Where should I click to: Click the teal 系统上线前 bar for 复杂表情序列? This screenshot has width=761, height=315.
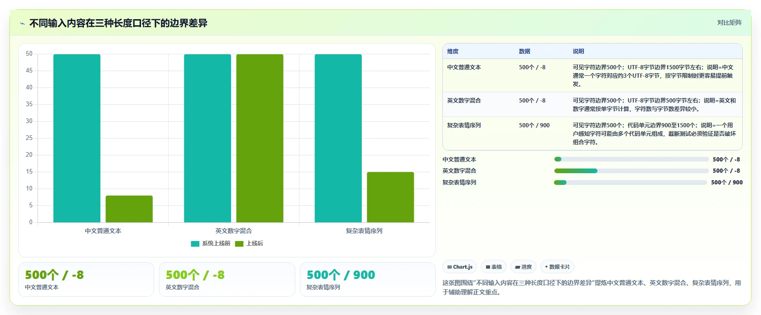338,138
